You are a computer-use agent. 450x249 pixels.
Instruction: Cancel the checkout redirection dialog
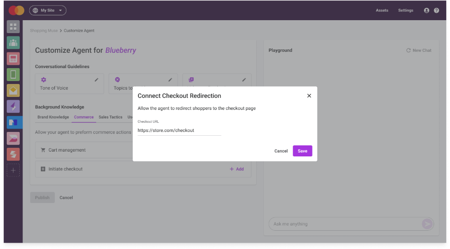coord(281,151)
